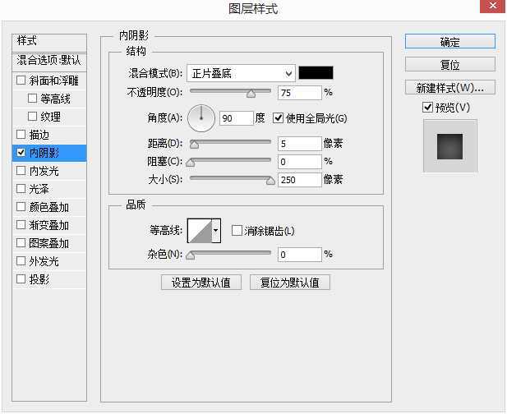Open the contour curve thumbnail picker
507x414 pixels.
(200, 231)
